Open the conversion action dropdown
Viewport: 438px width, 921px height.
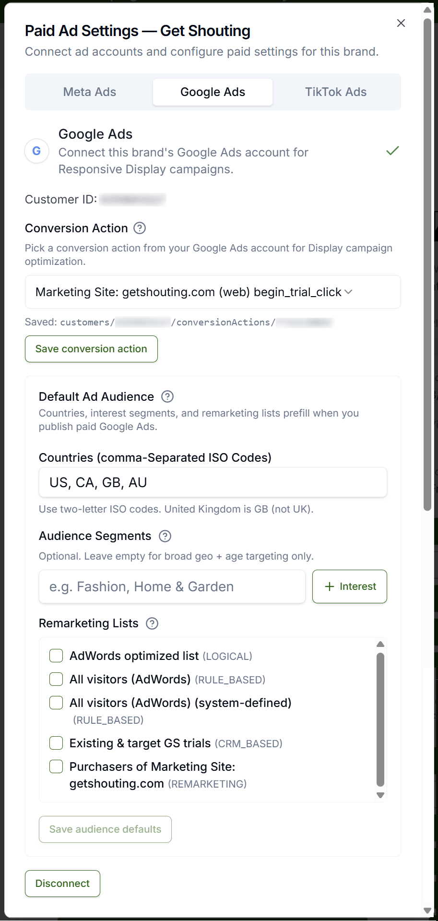[213, 292]
